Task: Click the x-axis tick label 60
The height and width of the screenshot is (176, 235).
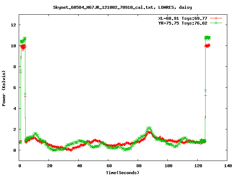Action: [x=109, y=166]
